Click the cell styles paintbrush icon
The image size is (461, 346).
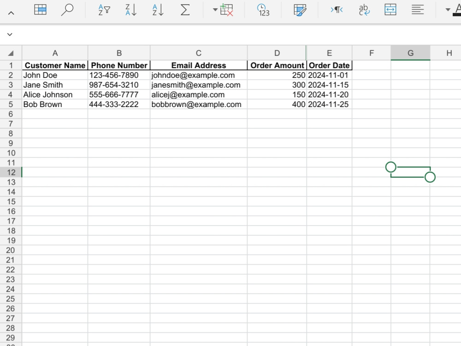click(x=300, y=10)
